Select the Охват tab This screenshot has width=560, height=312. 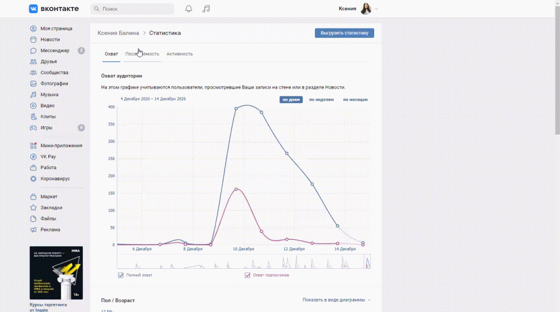[x=111, y=54]
